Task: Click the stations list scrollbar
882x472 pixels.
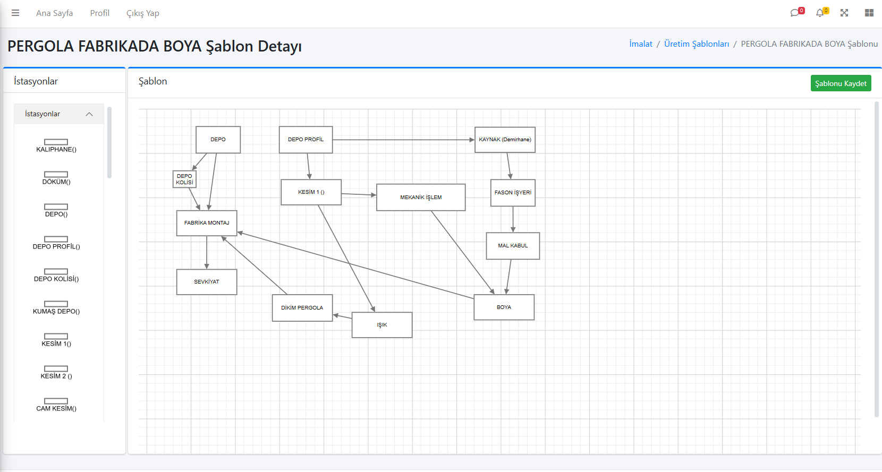Action: (x=109, y=142)
